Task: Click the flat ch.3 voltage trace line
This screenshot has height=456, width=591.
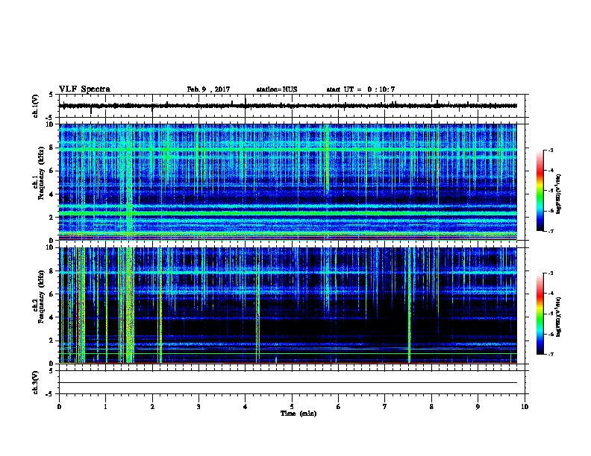Action: (x=288, y=383)
